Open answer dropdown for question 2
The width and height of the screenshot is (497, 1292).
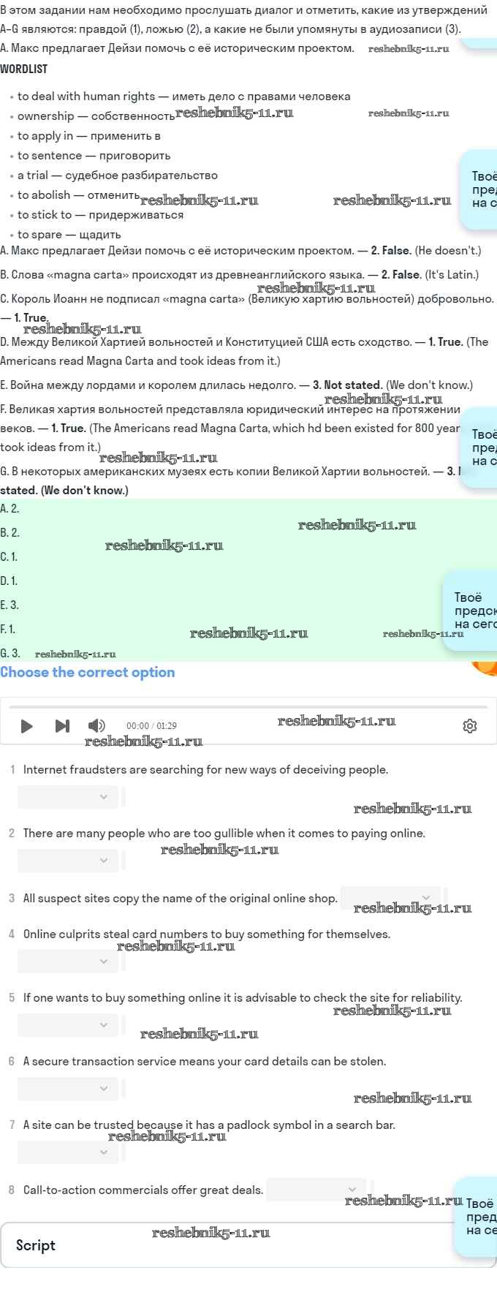(x=68, y=861)
